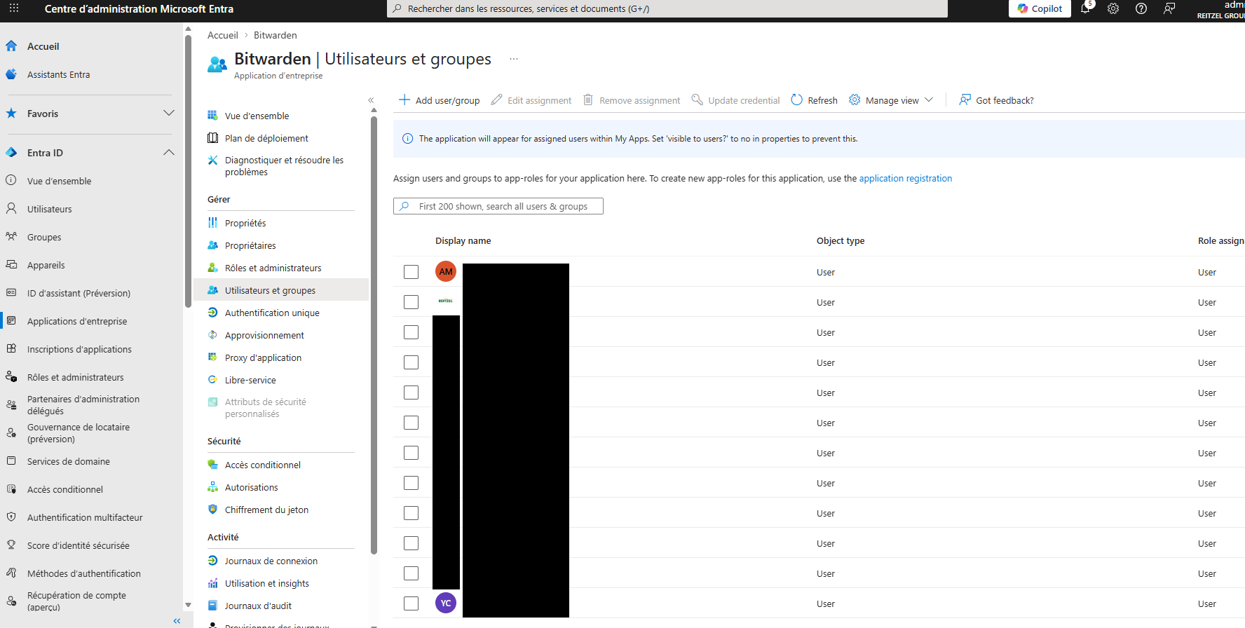Expand the Favoris section chevron

[169, 113]
